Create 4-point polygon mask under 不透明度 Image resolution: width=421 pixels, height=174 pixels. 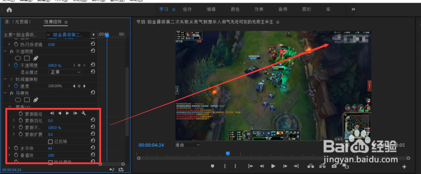(27, 58)
